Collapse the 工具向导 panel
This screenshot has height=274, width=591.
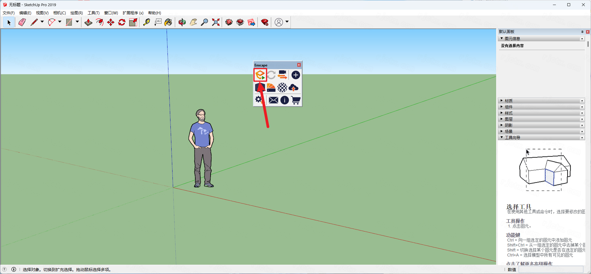pyautogui.click(x=502, y=137)
